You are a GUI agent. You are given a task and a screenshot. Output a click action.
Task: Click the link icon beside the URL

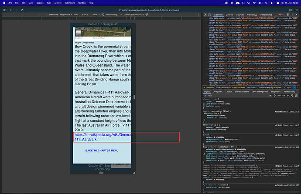pyautogui.click(x=120, y=10)
